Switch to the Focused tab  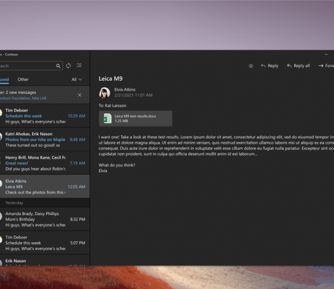click(4, 79)
